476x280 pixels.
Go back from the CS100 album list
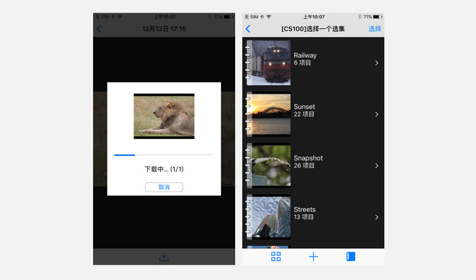tap(248, 29)
